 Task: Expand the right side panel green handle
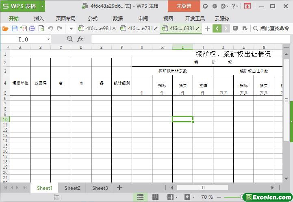click(291, 122)
